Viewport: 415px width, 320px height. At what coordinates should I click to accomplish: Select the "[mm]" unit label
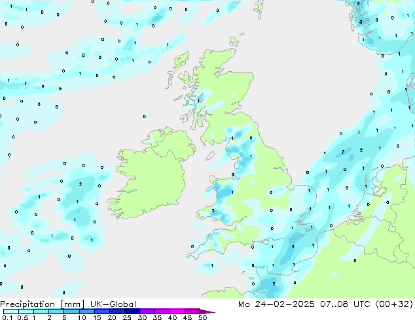coord(72,304)
